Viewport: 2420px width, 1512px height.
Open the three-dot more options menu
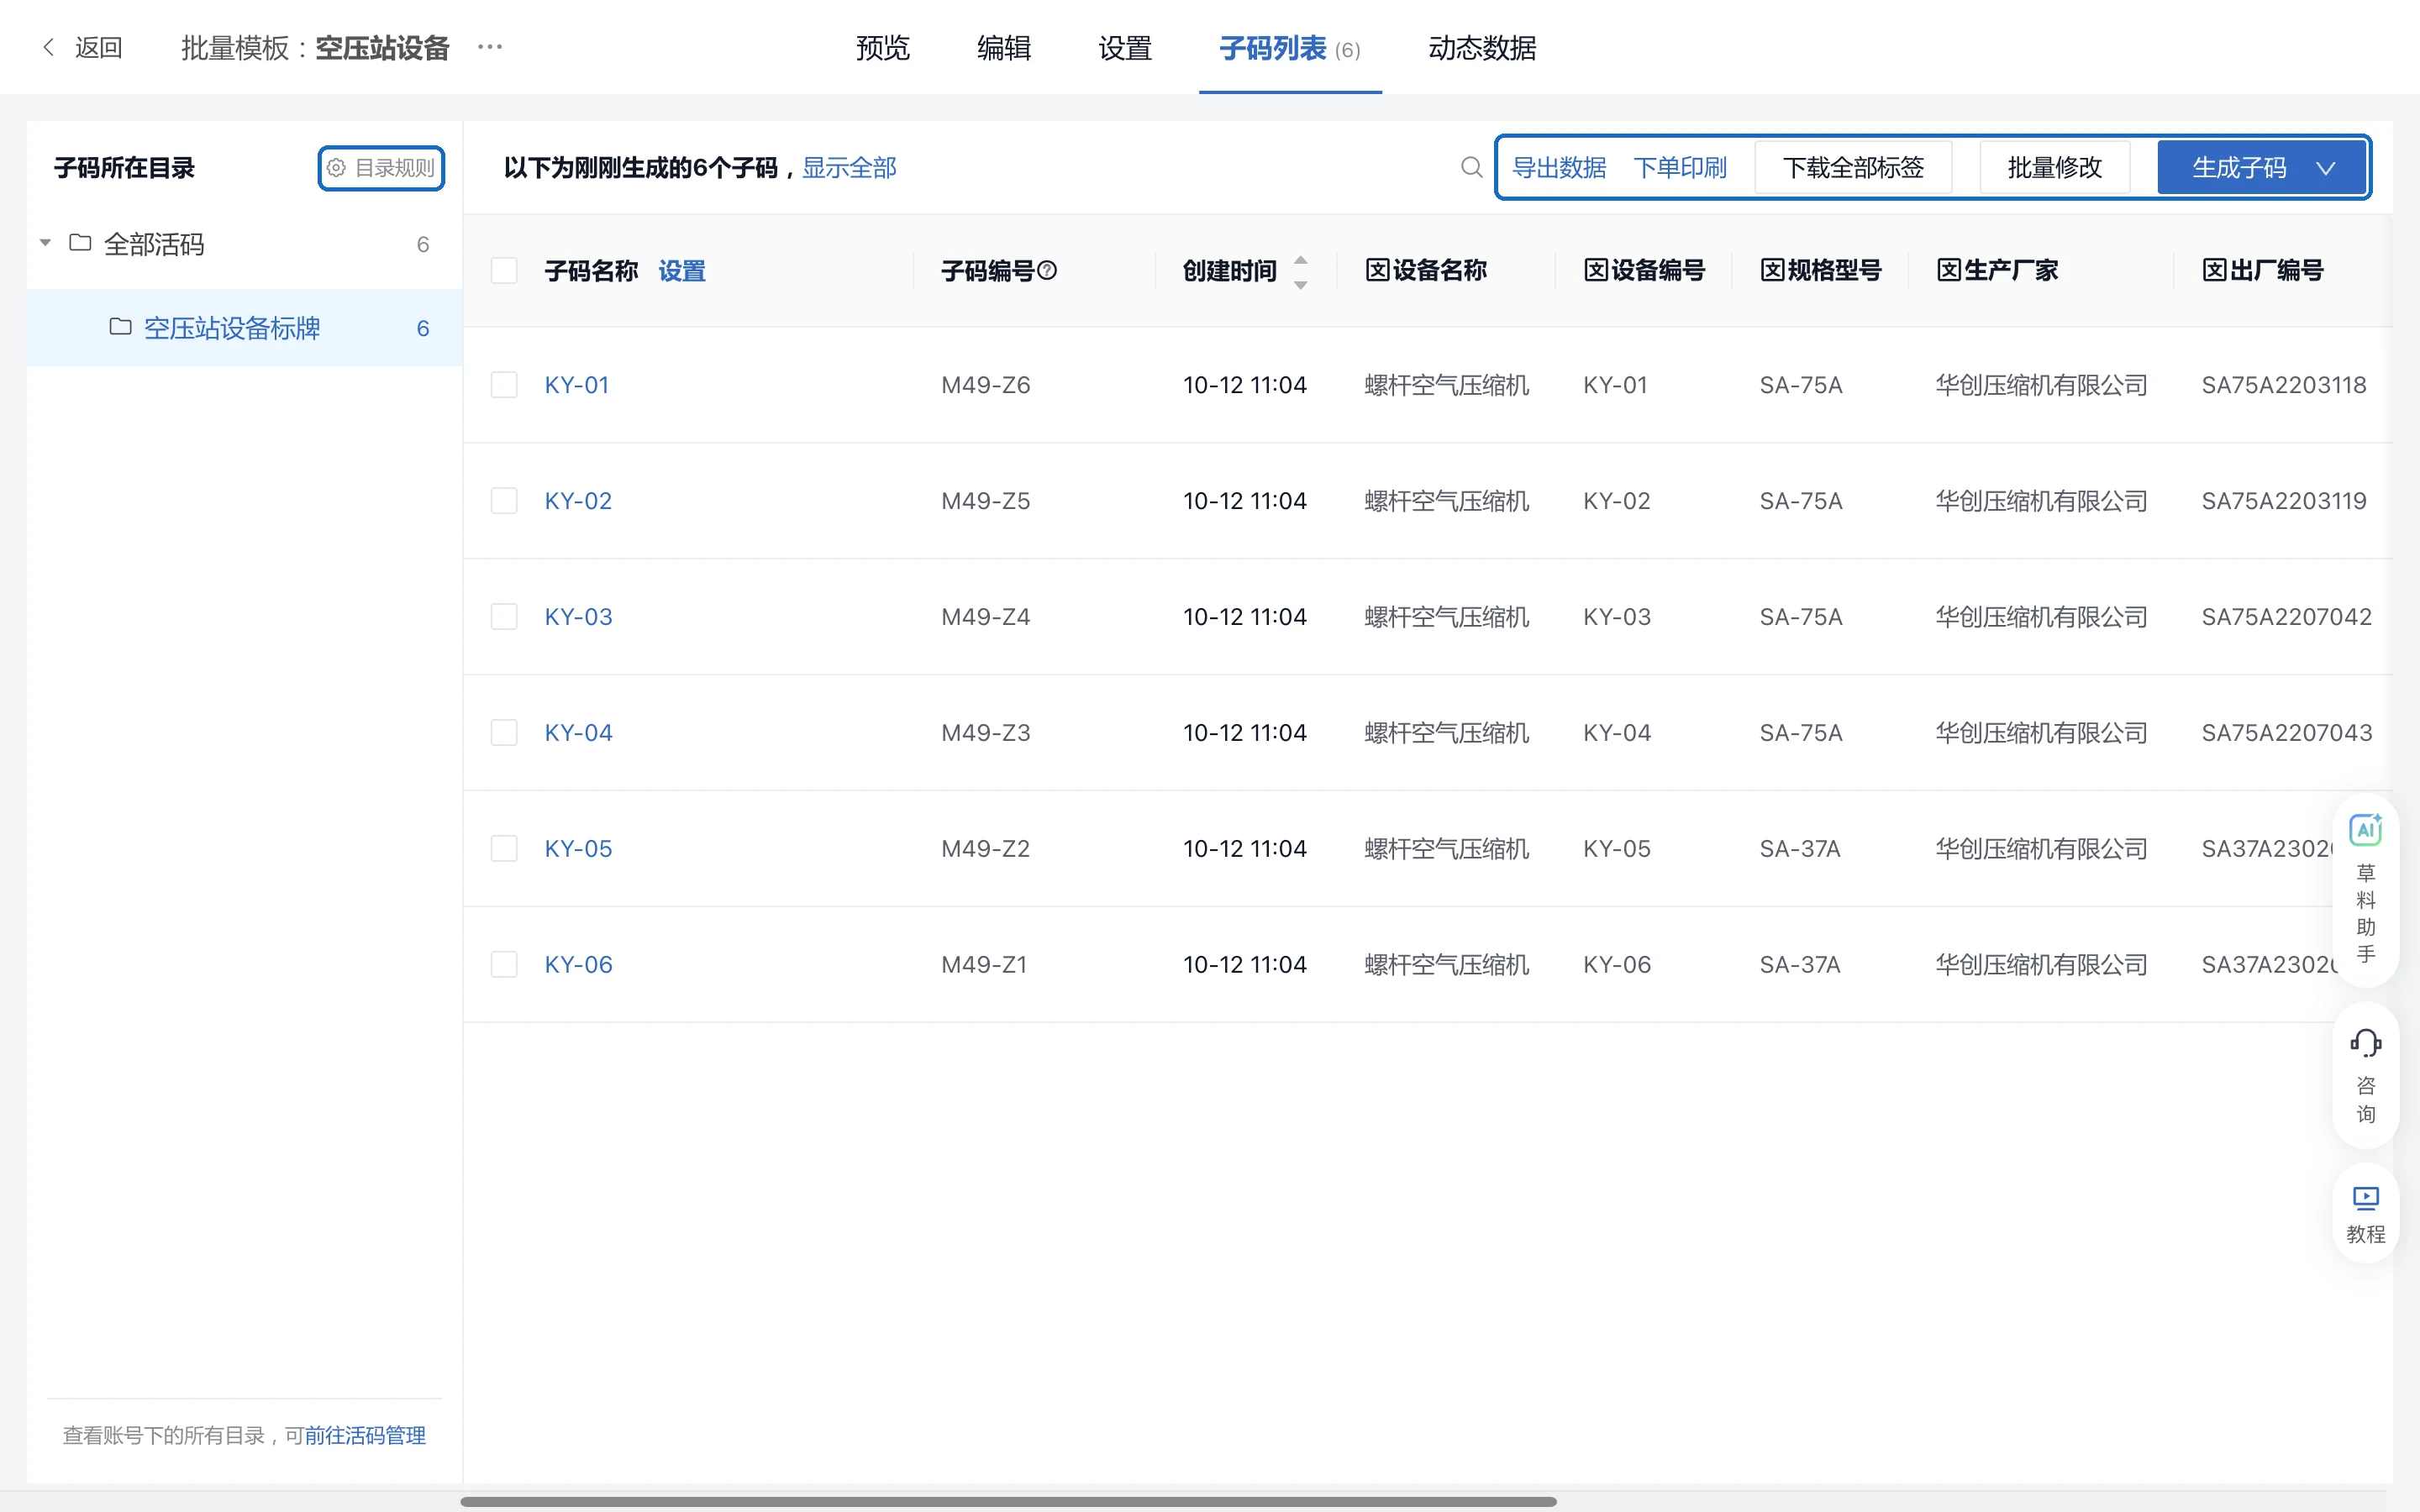[x=490, y=47]
